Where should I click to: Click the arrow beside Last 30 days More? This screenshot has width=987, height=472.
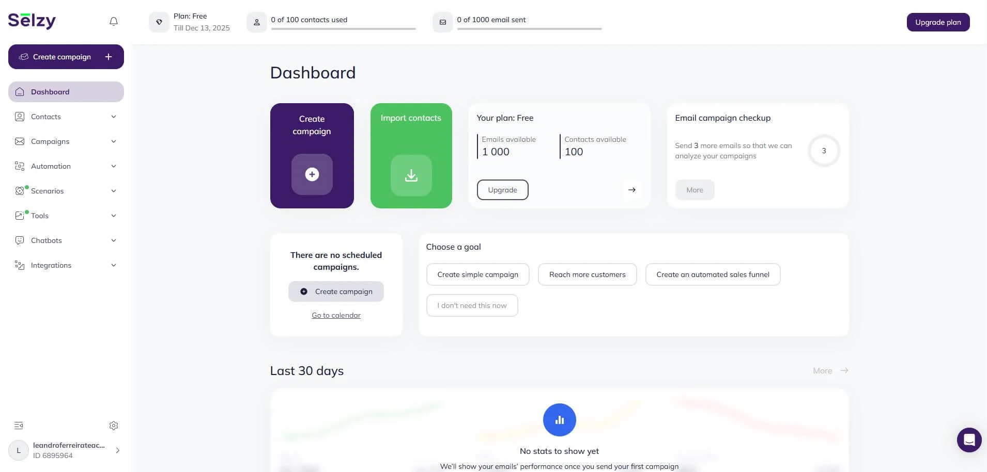coord(844,370)
